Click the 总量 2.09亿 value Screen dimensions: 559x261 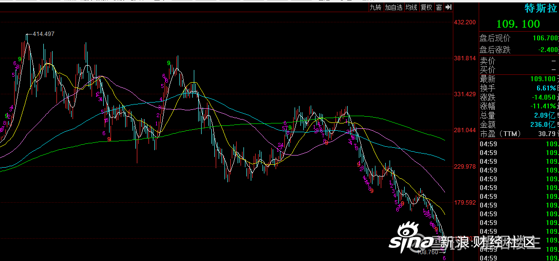coord(544,115)
